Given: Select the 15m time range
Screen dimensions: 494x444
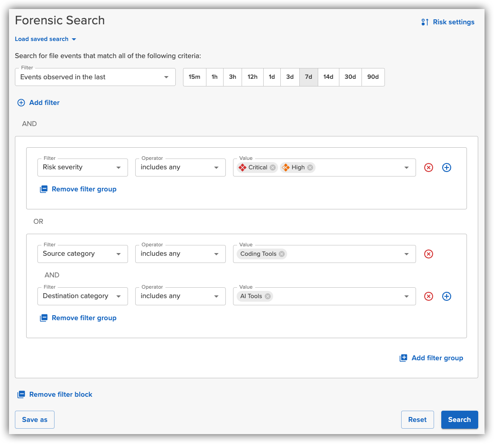Looking at the screenshot, I should tap(194, 77).
